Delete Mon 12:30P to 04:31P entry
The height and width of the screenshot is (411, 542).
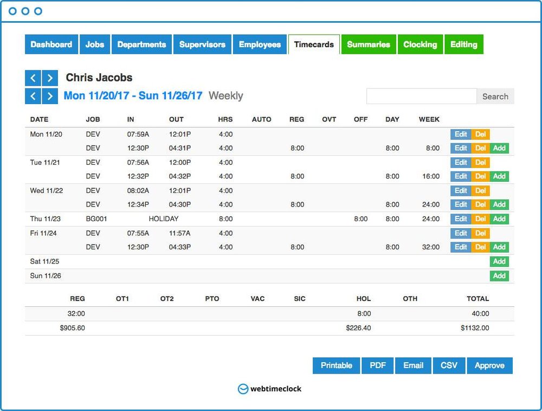click(x=480, y=148)
